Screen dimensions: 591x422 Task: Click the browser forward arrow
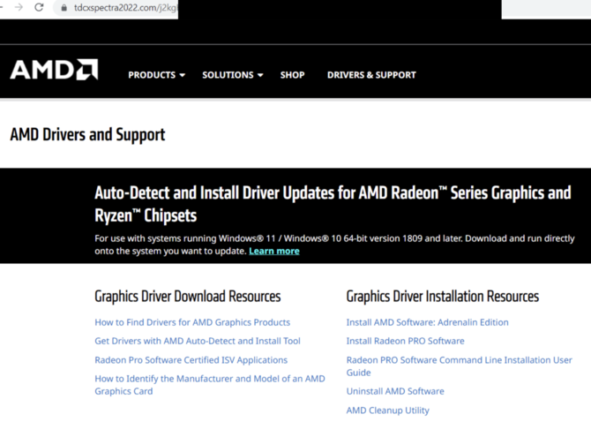[x=19, y=7]
